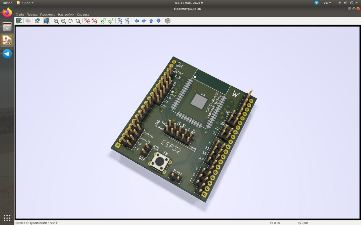
Task: Click the dx 0,00 status value
Action: (x=275, y=223)
